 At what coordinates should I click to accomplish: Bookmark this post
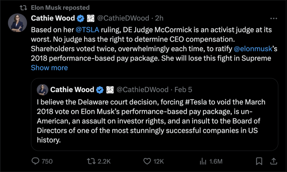(x=259, y=161)
